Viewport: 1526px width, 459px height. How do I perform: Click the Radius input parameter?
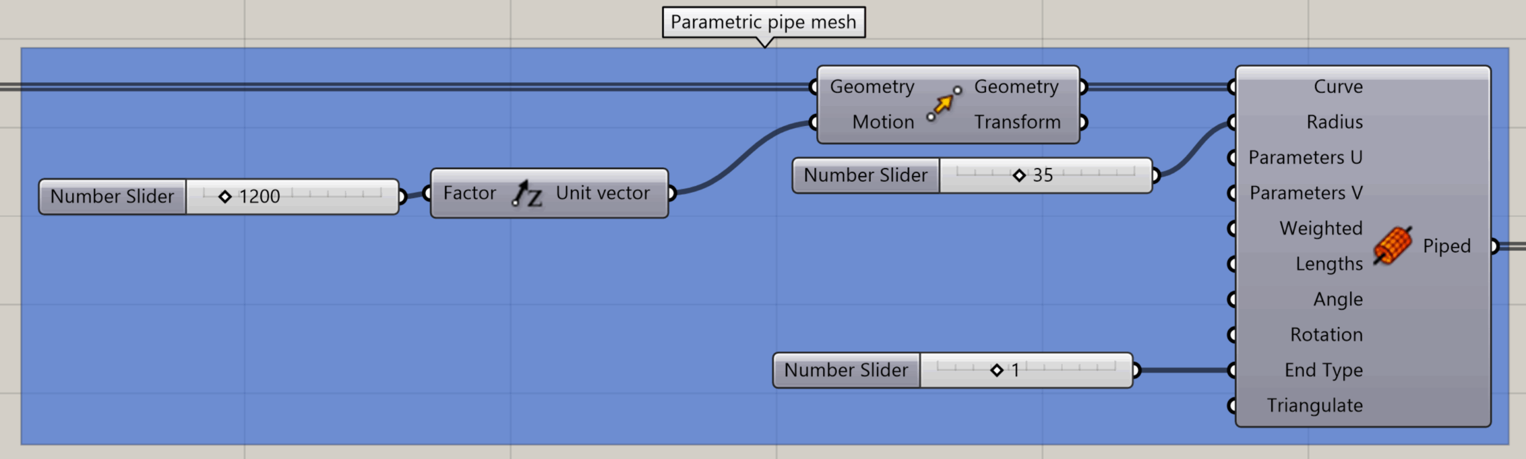tap(1334, 122)
